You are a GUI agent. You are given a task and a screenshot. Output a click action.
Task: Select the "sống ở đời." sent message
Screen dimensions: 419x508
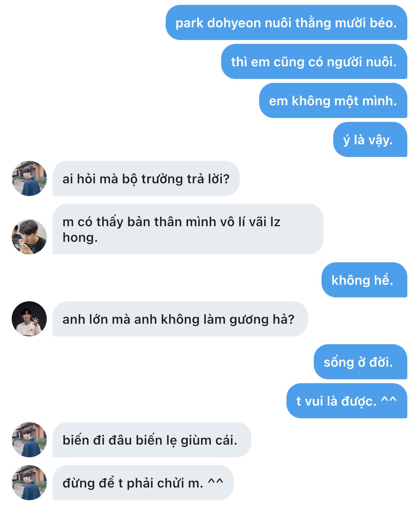tap(360, 362)
